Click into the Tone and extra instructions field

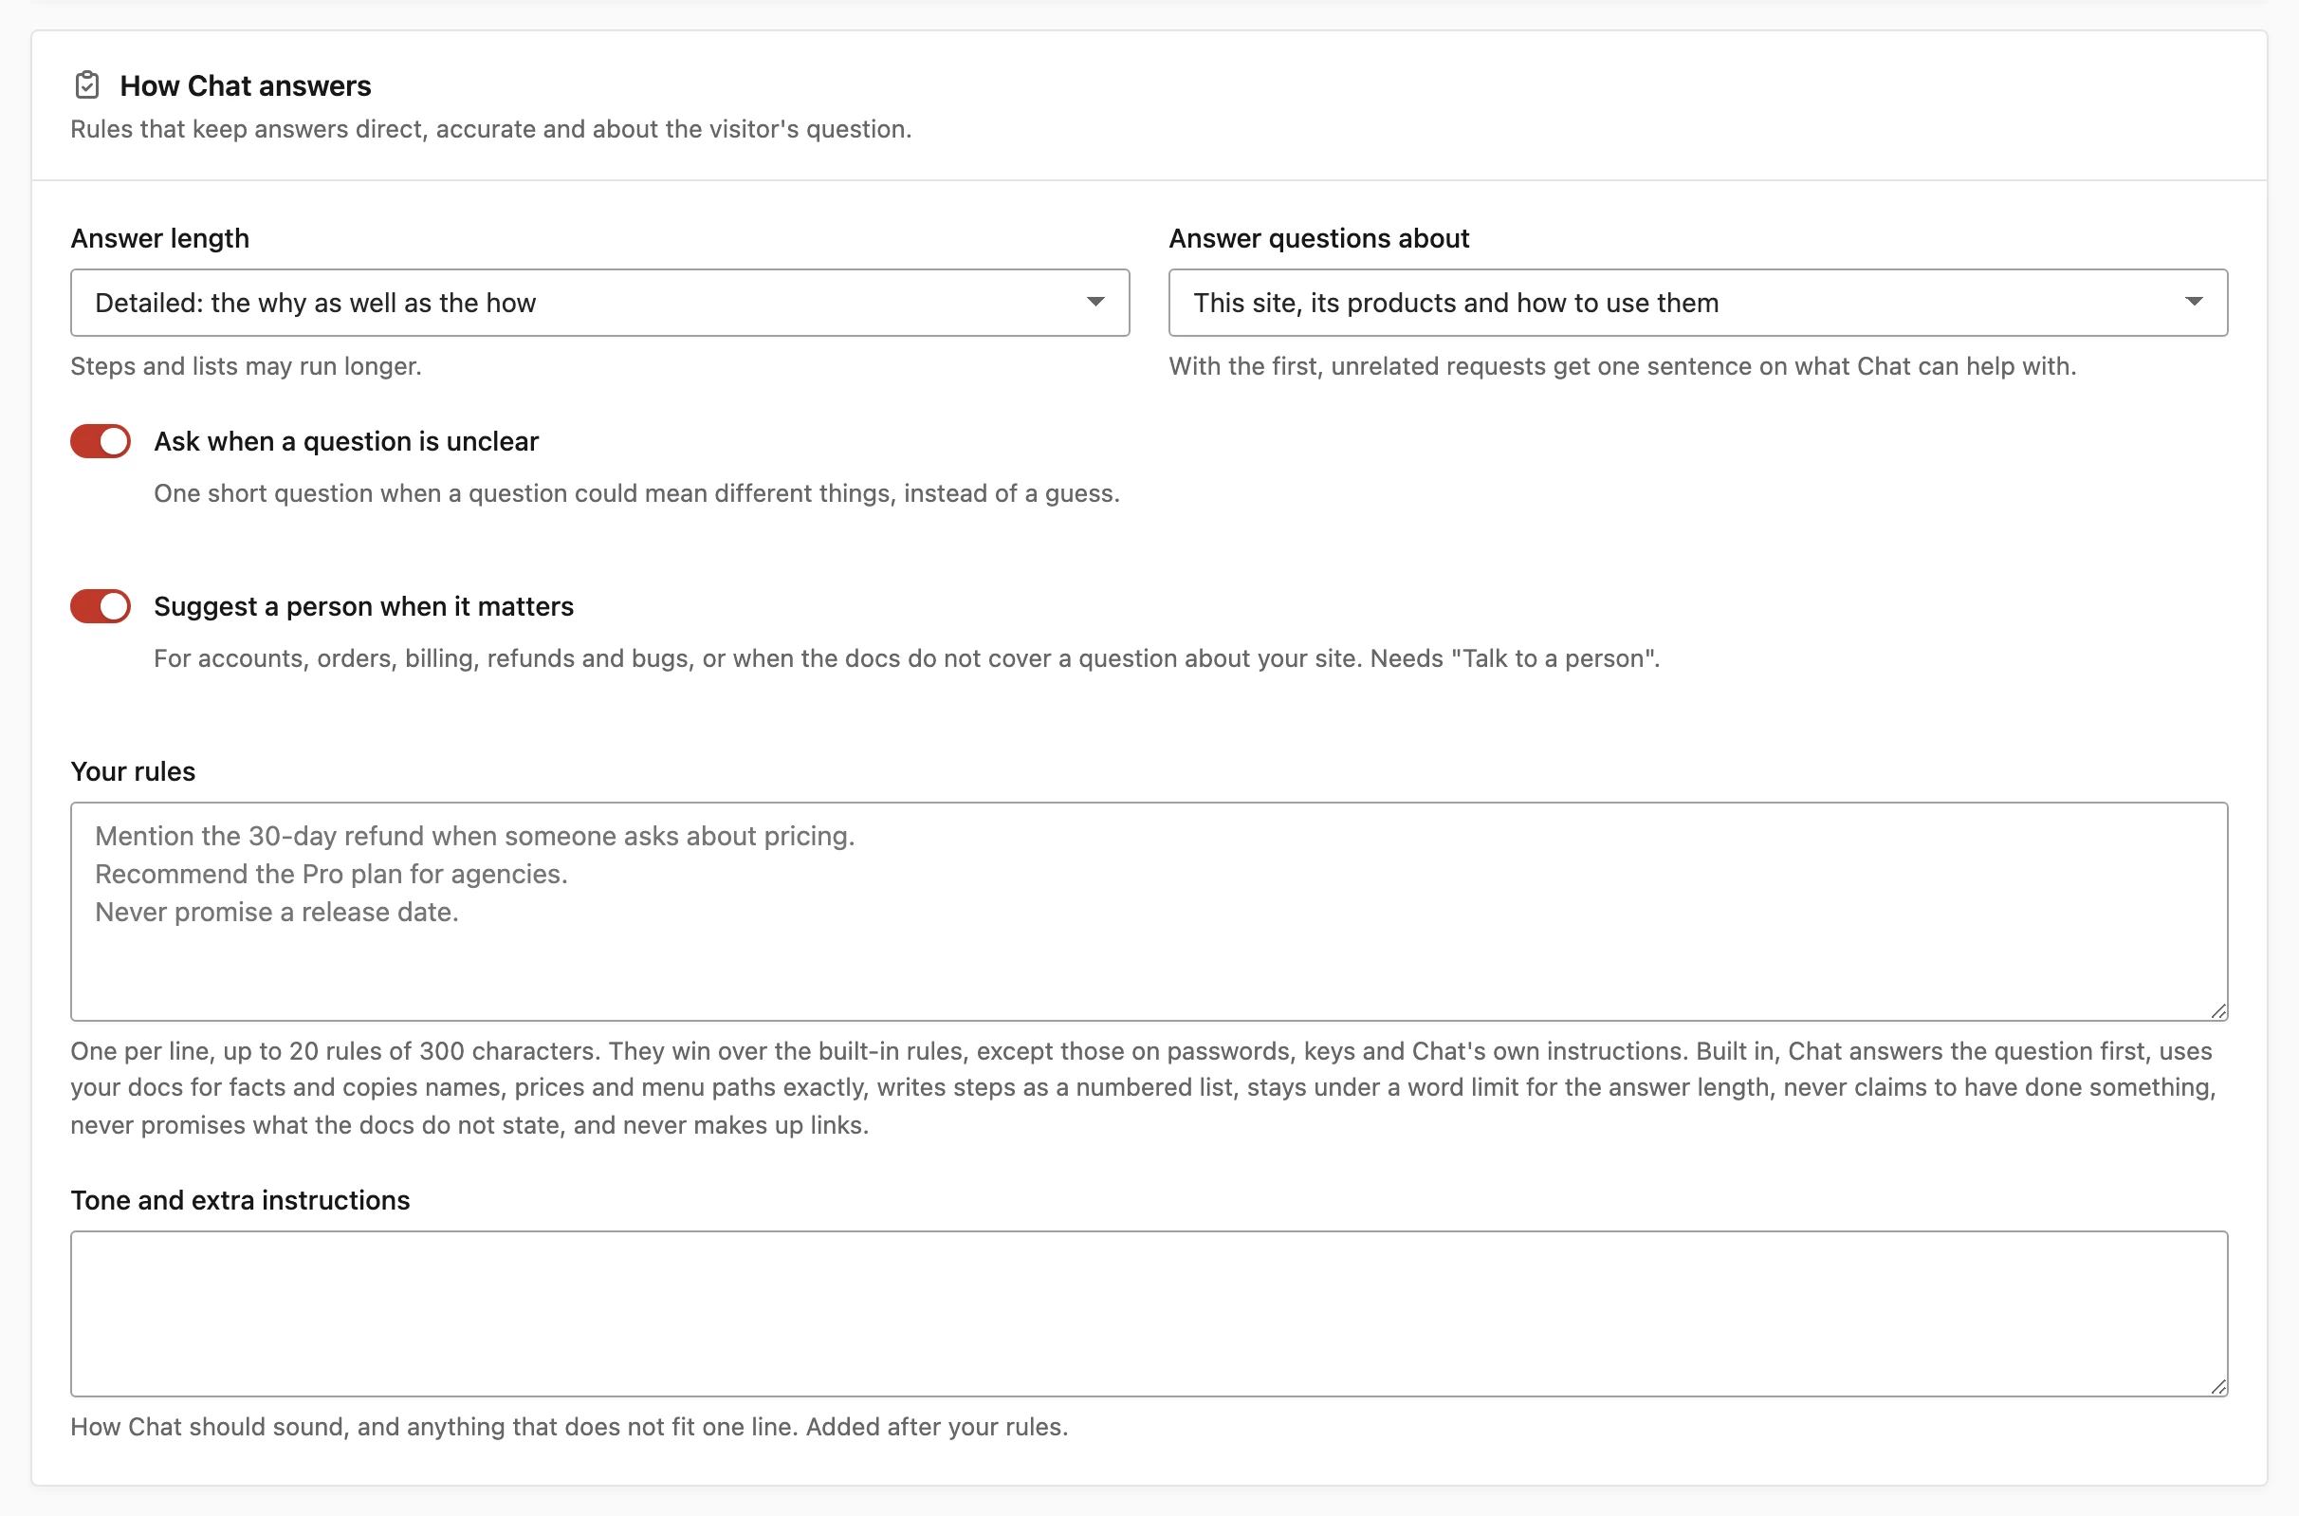point(1149,1313)
